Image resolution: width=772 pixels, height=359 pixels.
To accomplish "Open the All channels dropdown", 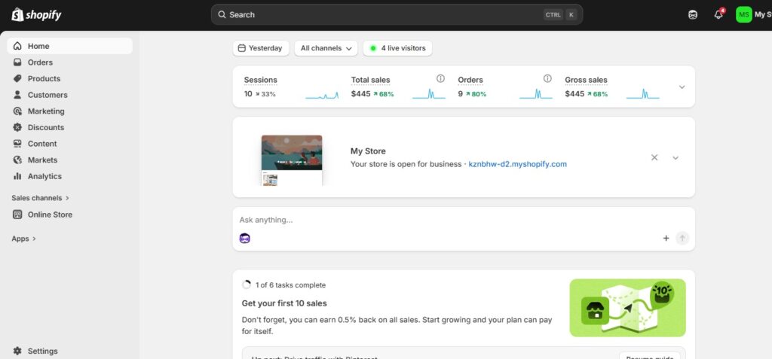I will [326, 48].
